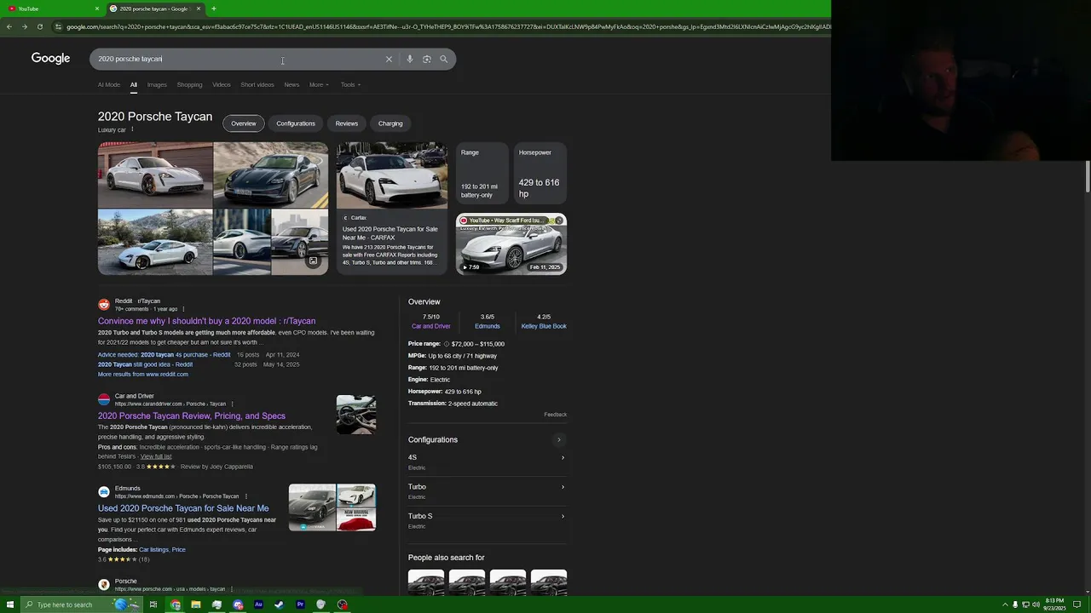
Task: Select the Charging chip
Action: click(x=390, y=123)
